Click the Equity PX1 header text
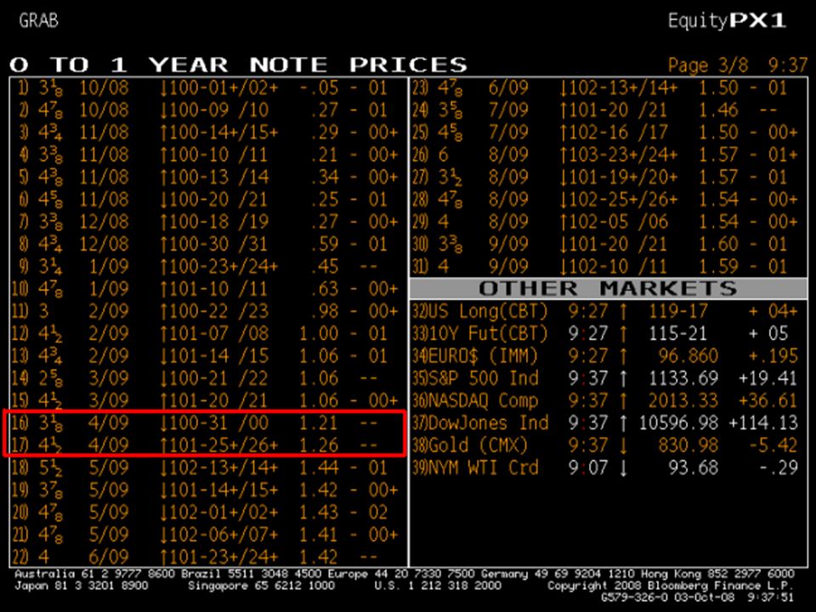Viewport: 816px width, 612px height. coord(727,20)
